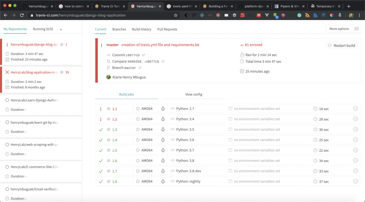Image resolution: width=365 pixels, height=202 pixels.
Task: Restart job 1.1 using its restart icon
Action: point(355,108)
